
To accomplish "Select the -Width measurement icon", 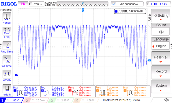I will coord(7,89).
